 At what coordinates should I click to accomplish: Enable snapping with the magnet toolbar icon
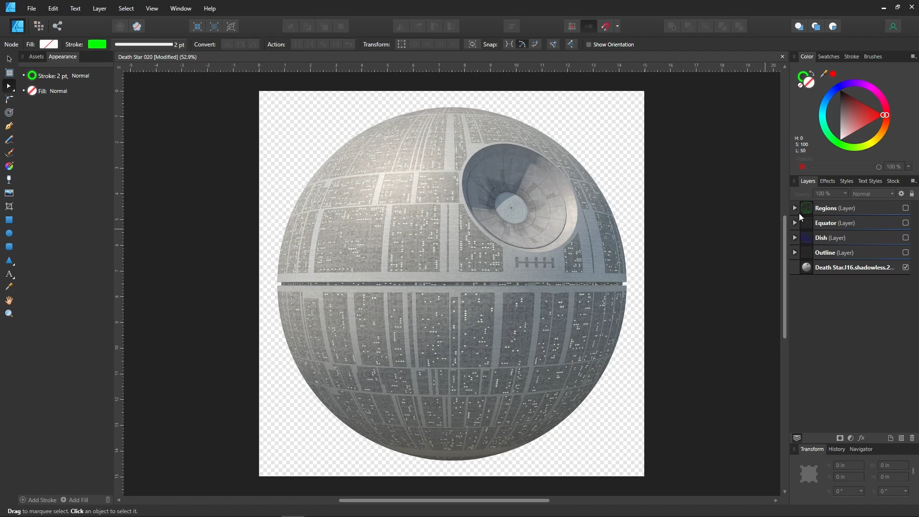pos(606,26)
